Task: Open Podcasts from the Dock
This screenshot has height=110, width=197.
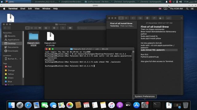Action: 120,105
